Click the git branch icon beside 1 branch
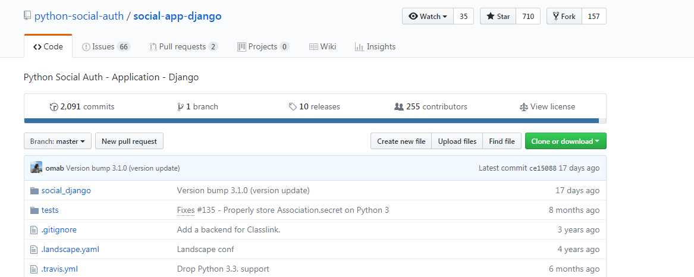 tap(180, 106)
